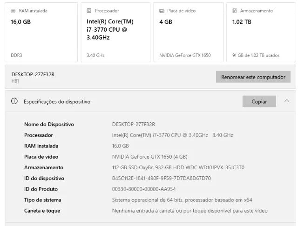Collapse the Especificações do dispositivo section chevron
Image resolution: width=298 pixels, height=226 pixels.
[x=287, y=101]
